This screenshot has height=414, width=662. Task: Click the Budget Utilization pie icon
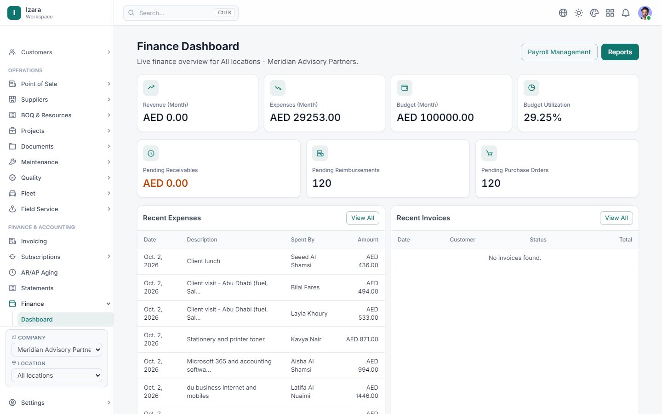click(531, 87)
